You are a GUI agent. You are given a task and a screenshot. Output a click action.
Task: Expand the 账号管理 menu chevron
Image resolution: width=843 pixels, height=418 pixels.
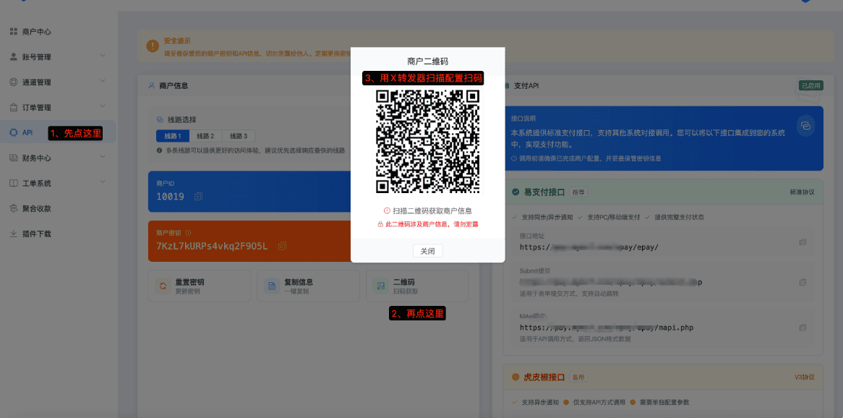(x=103, y=56)
